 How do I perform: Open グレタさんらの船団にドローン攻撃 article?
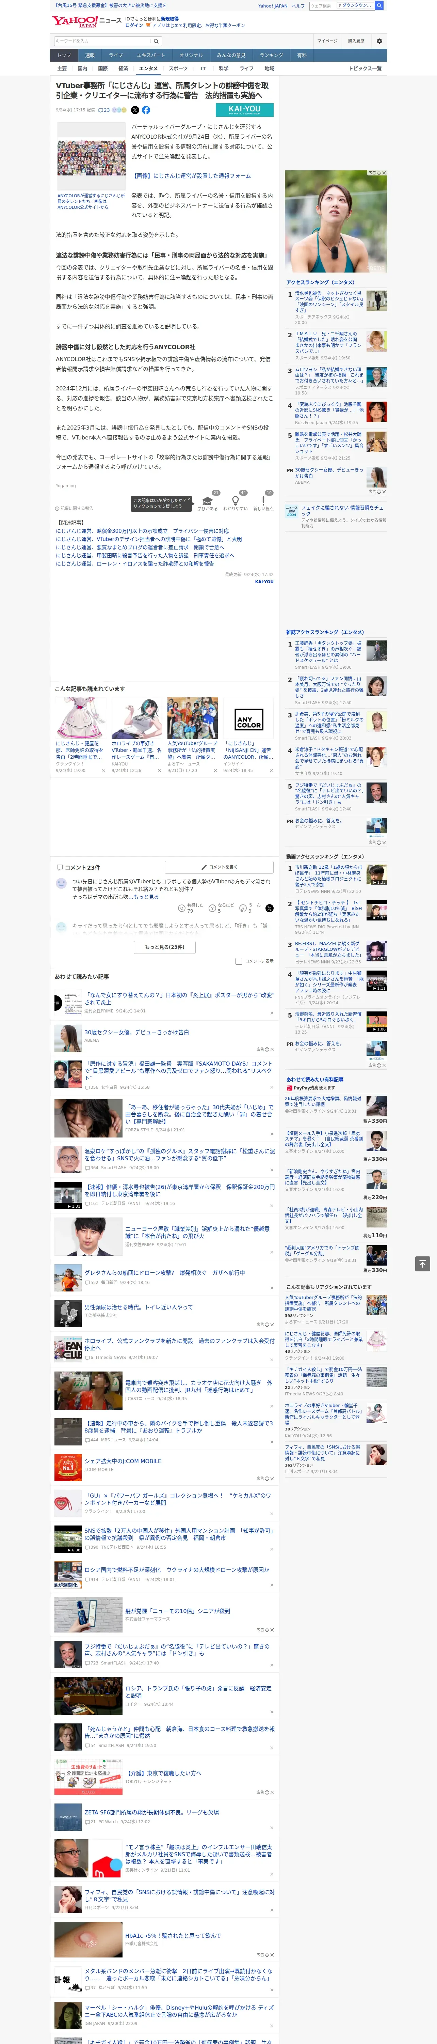point(165,1273)
